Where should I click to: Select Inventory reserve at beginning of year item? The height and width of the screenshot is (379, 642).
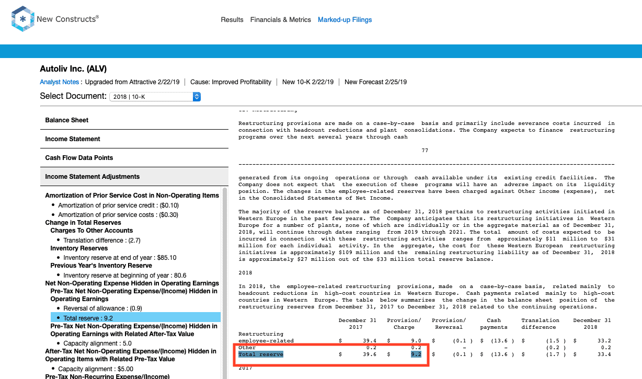[x=124, y=275]
